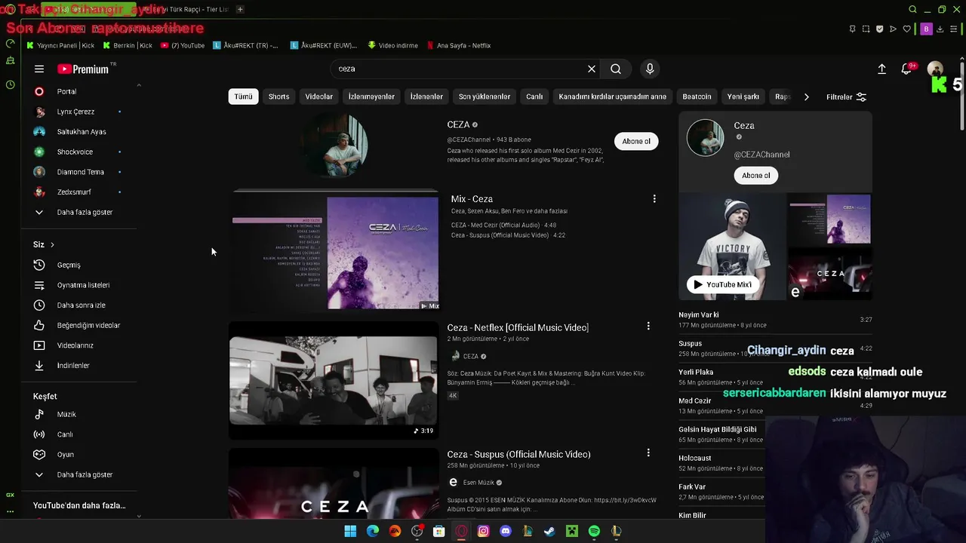Open the Filtreler filter panel

click(846, 97)
